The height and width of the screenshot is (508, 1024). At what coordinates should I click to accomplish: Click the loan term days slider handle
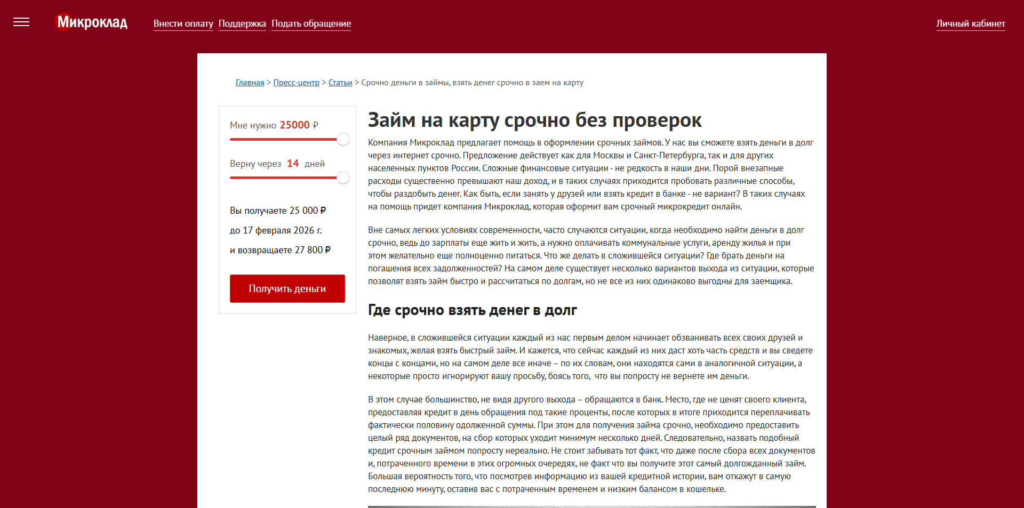(343, 178)
